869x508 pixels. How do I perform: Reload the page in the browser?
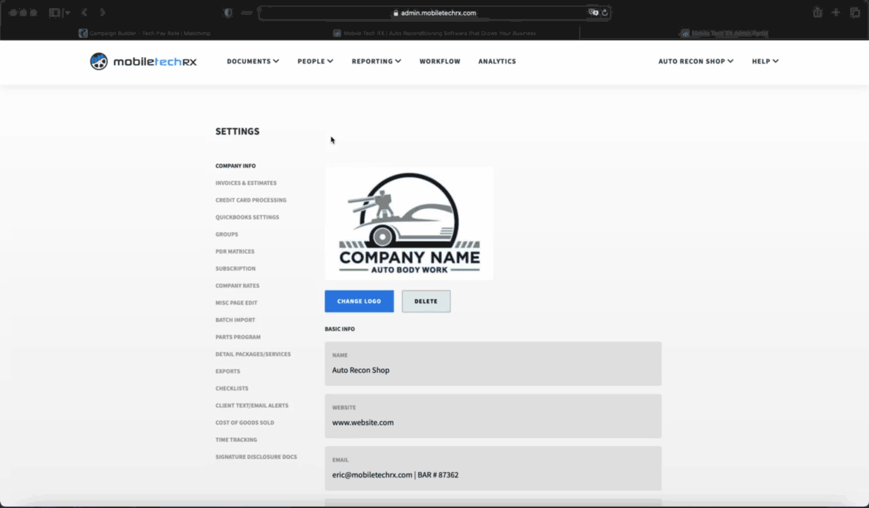605,13
